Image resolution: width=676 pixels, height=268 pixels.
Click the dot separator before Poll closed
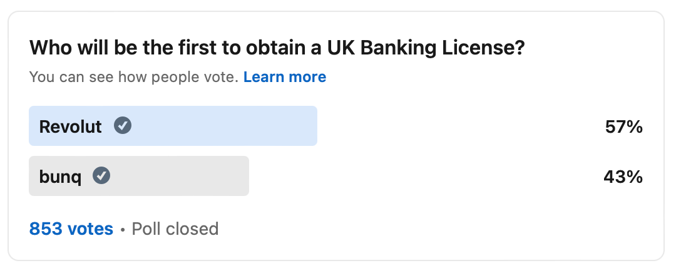tap(123, 230)
